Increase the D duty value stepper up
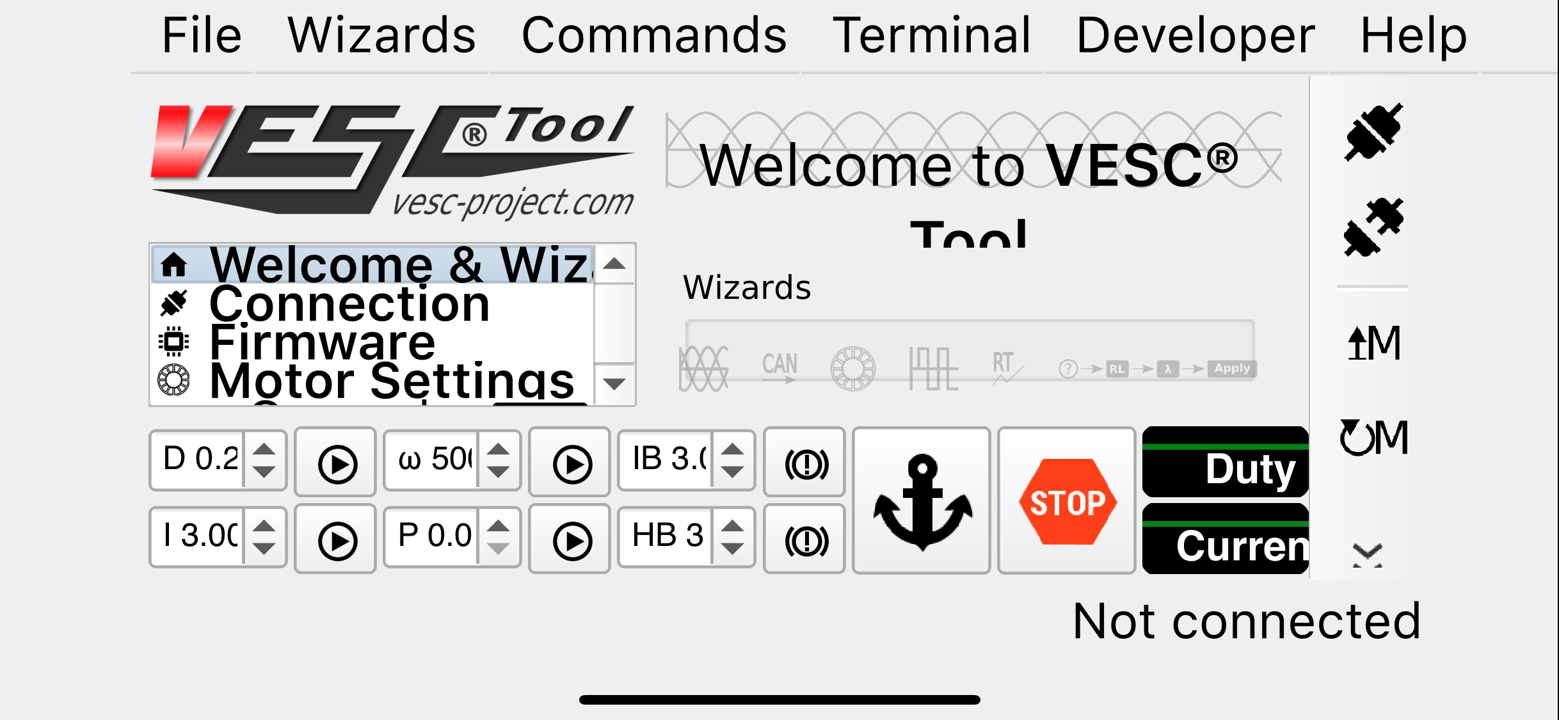Image resolution: width=1559 pixels, height=720 pixels. [x=264, y=449]
